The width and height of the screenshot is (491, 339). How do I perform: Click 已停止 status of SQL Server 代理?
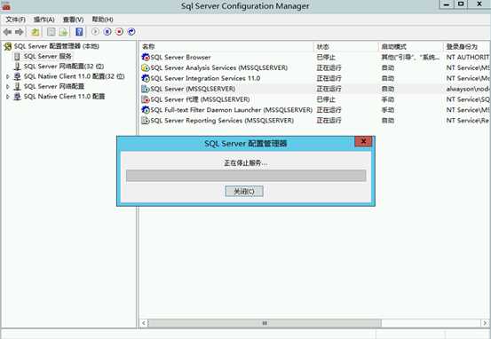(326, 99)
